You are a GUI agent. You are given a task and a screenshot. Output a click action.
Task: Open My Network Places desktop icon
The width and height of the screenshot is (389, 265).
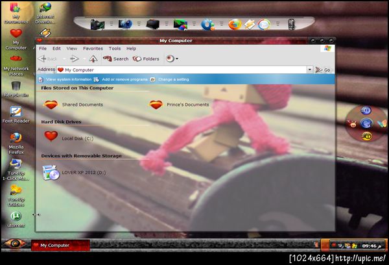tap(16, 66)
